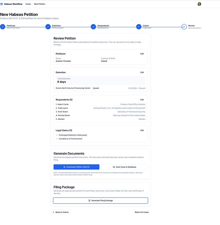Edit the Petitioner section
The width and height of the screenshot is (220, 225).
point(142,54)
